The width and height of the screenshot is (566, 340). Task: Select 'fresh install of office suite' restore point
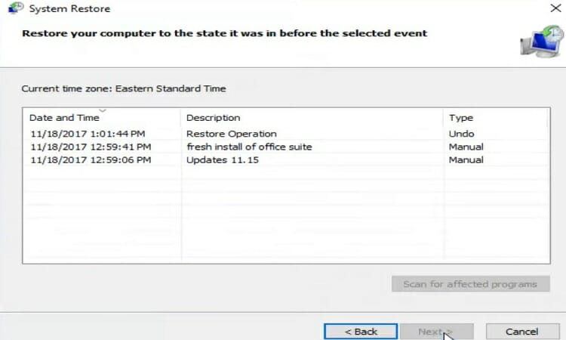coord(249,147)
